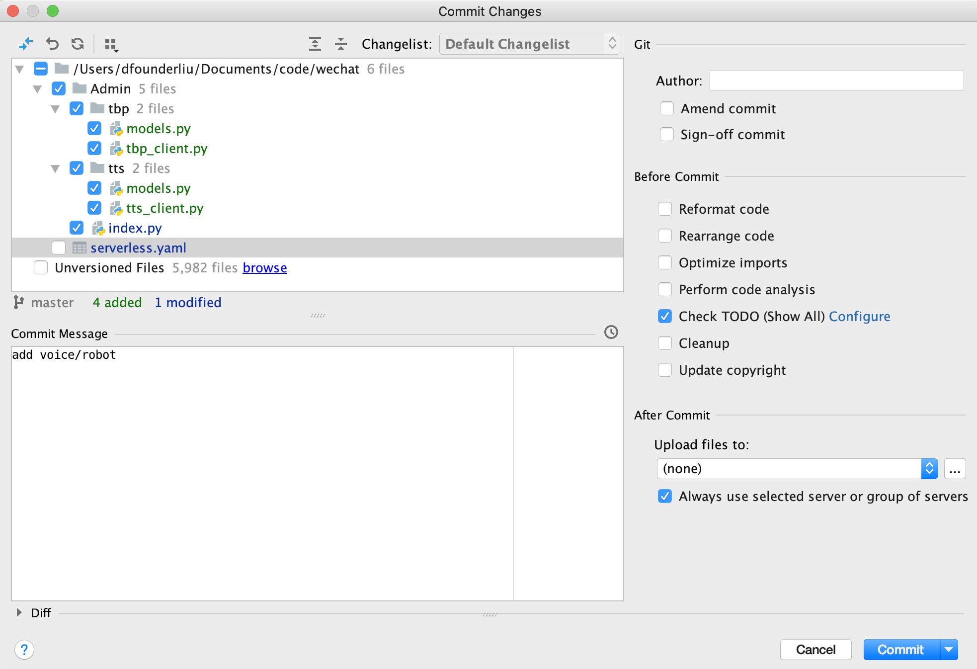
Task: Click the Collapse All tree icon
Action: coord(341,44)
